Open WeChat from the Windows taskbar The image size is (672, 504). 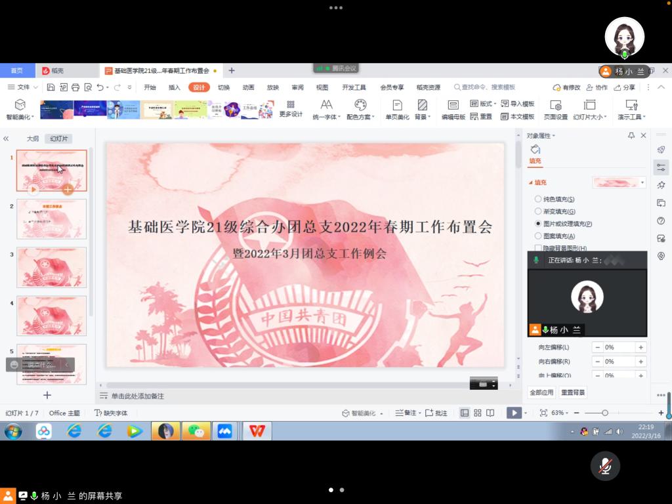click(196, 431)
